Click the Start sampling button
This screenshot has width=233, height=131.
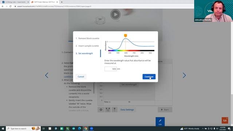pyautogui.click(x=165, y=110)
